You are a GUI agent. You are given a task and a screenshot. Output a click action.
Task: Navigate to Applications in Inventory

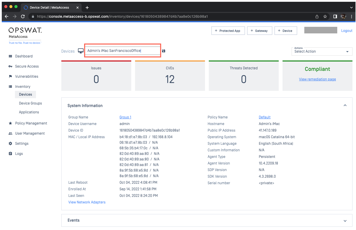tap(29, 112)
